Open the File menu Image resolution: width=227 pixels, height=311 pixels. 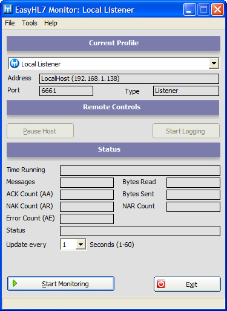pyautogui.click(x=10, y=23)
